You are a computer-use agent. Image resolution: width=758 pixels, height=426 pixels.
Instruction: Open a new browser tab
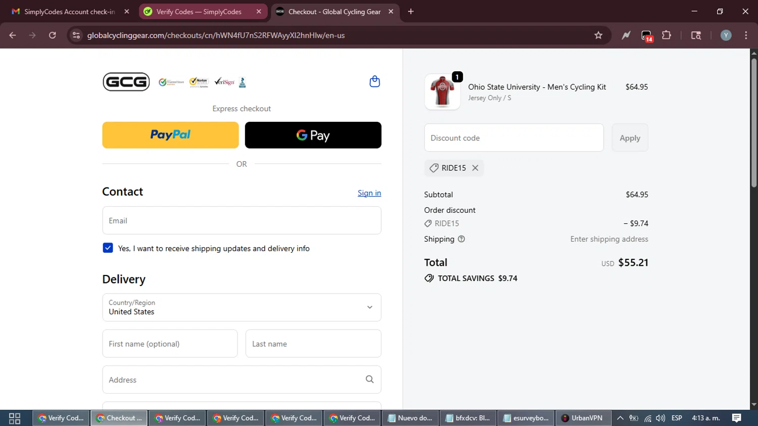(x=411, y=12)
